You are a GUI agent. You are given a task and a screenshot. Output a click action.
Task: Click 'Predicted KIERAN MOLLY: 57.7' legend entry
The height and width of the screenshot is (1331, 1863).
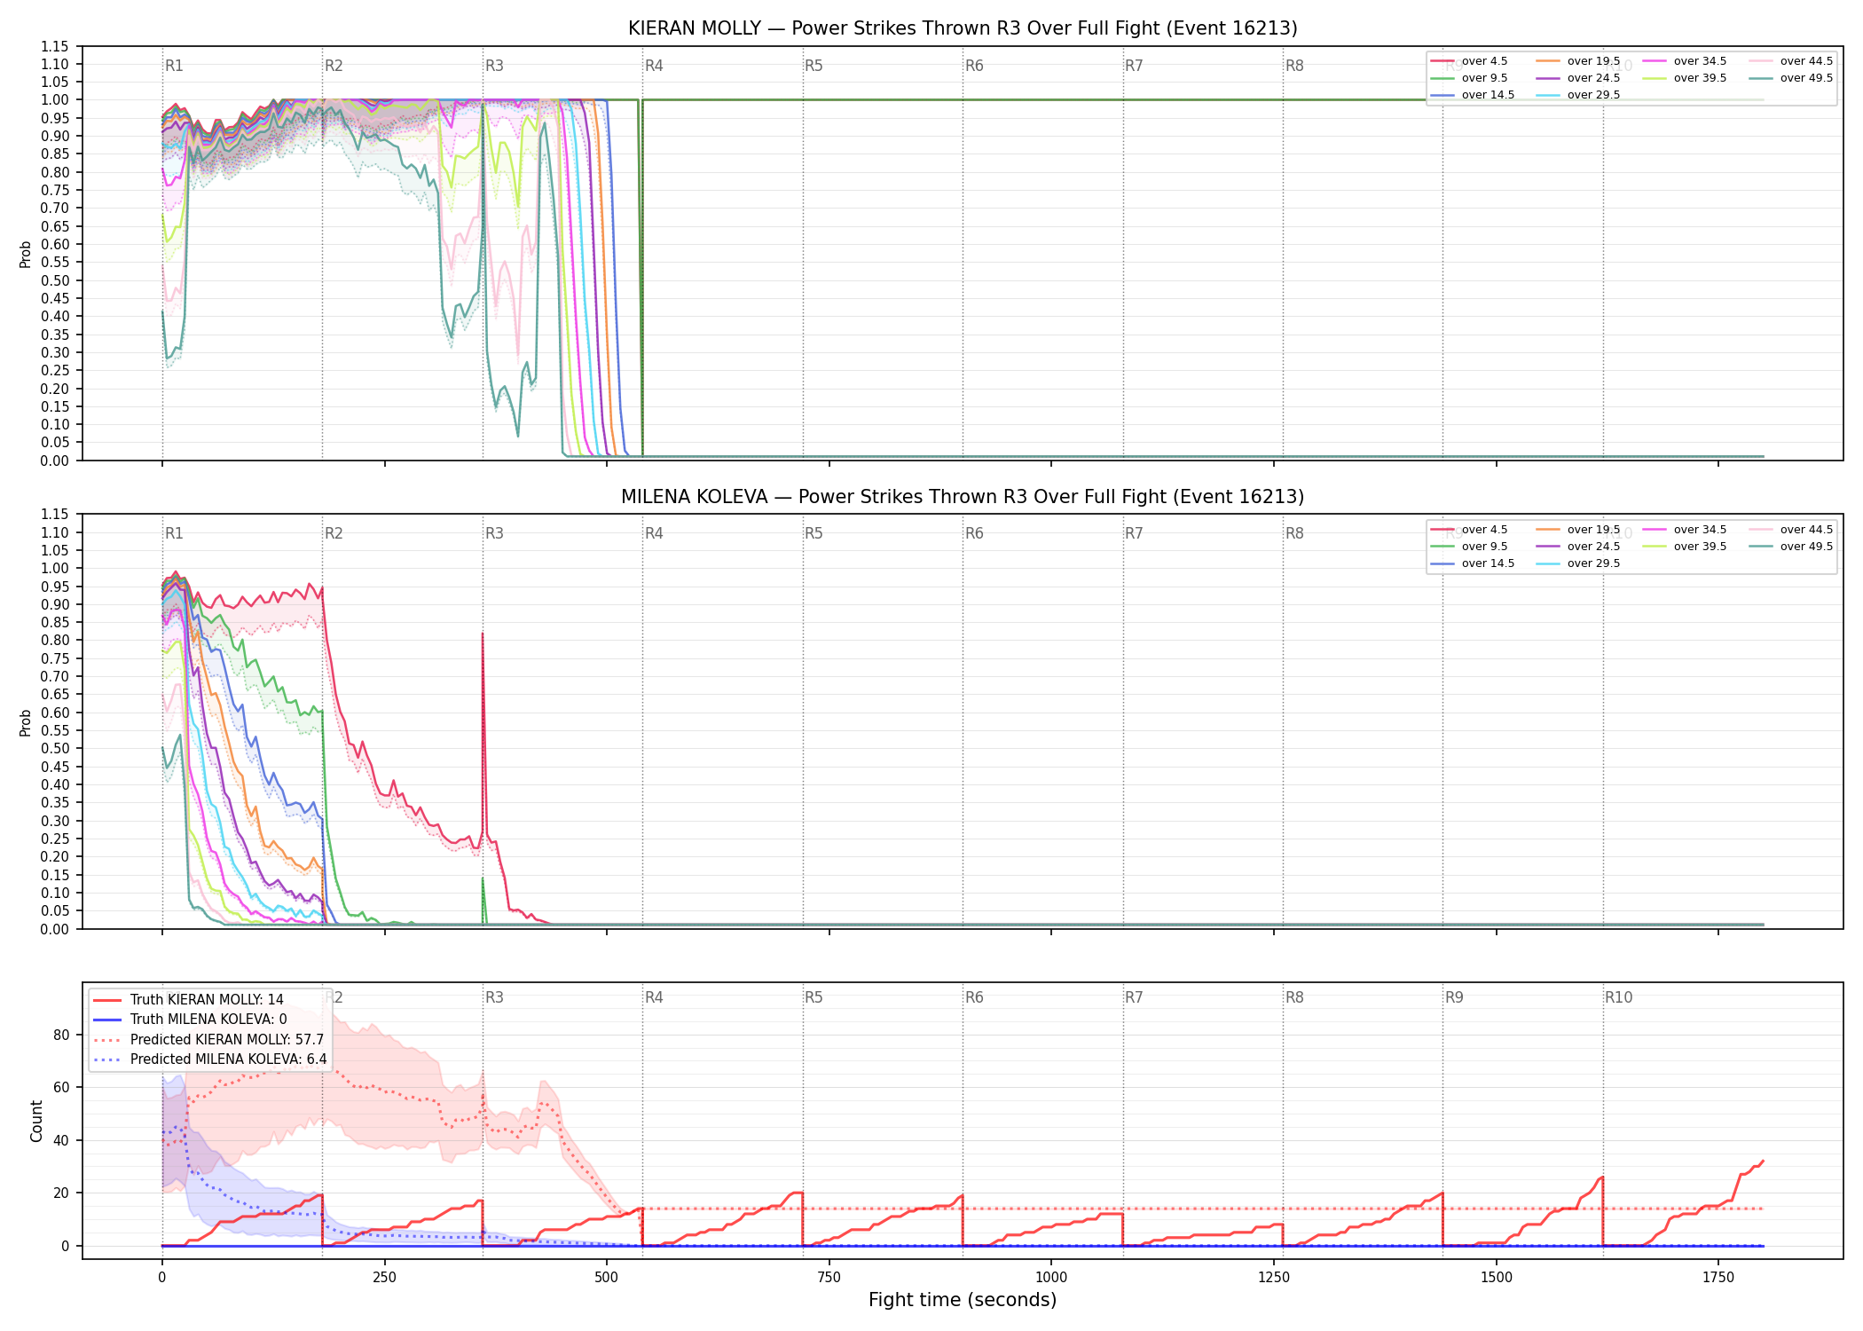[209, 1040]
